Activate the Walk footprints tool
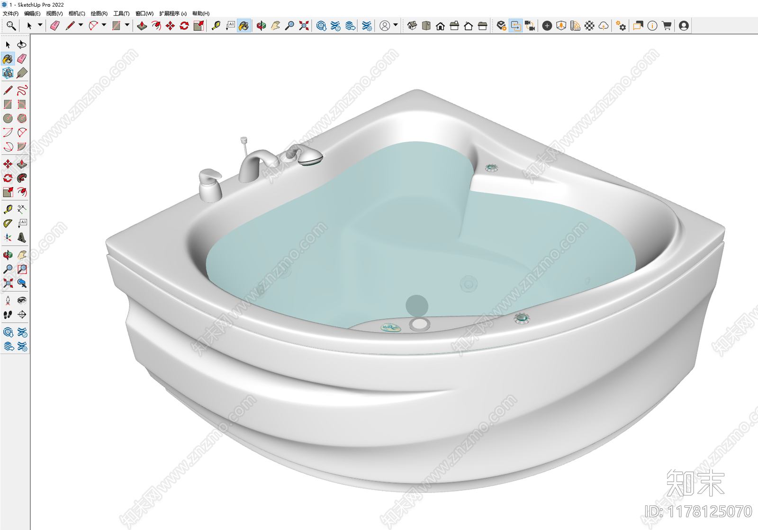Screen dimensions: 758x530 click(8, 314)
